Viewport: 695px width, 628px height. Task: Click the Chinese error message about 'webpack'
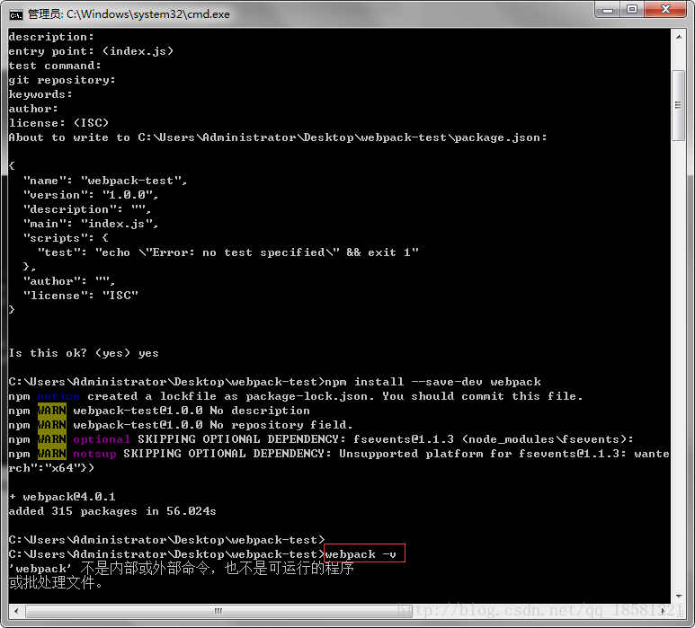tap(182, 575)
